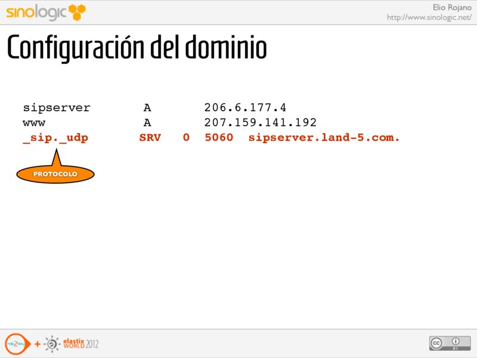Click the CC attribution BY person icon
The height and width of the screenshot is (358, 477).
pos(454,343)
